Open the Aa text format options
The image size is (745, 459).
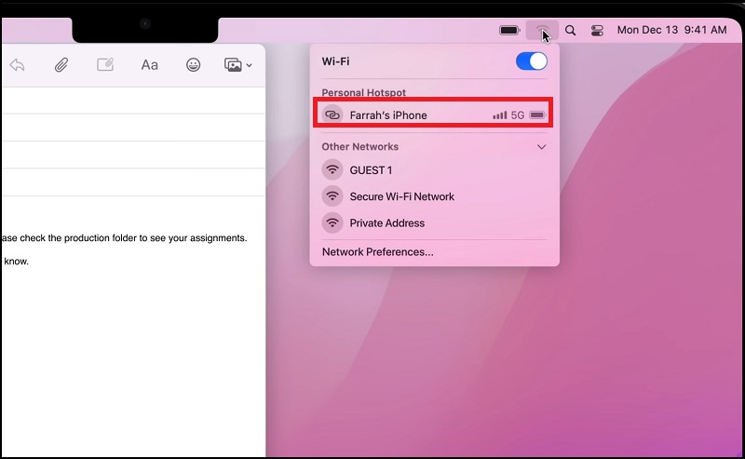coord(149,64)
